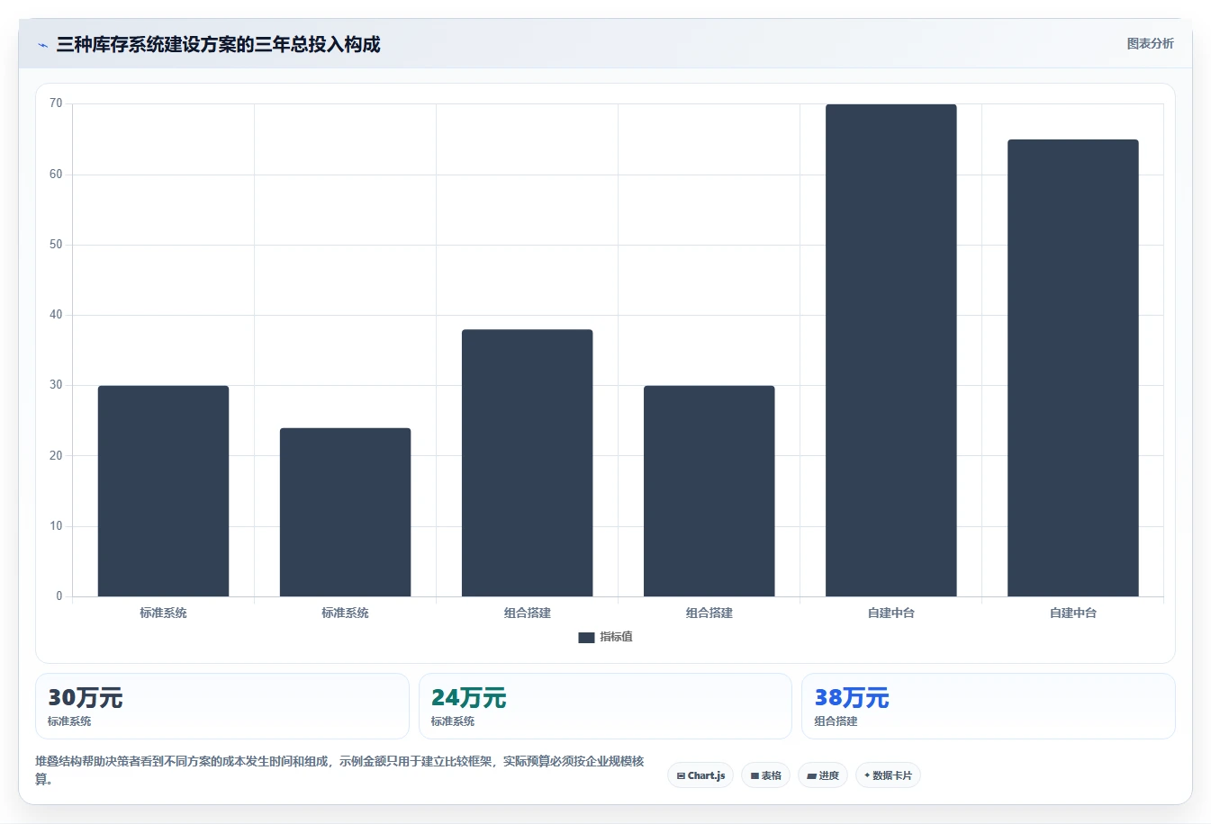Open the 38万元 组合搭建 data card
The height and width of the screenshot is (824, 1211).
coord(989,706)
